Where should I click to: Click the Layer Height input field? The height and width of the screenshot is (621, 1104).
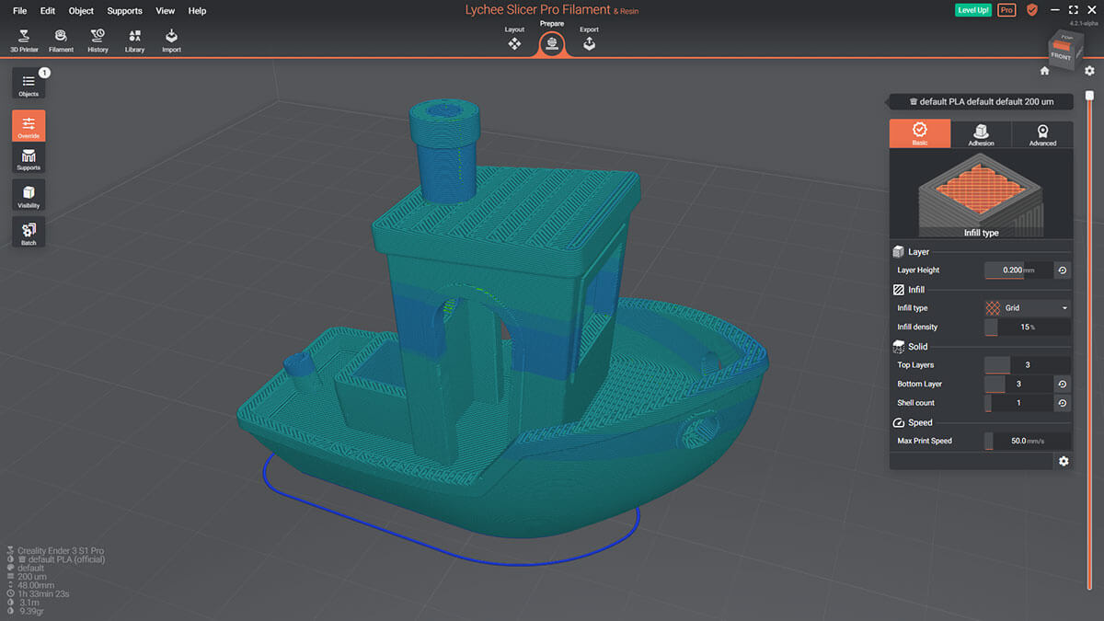(x=1017, y=270)
